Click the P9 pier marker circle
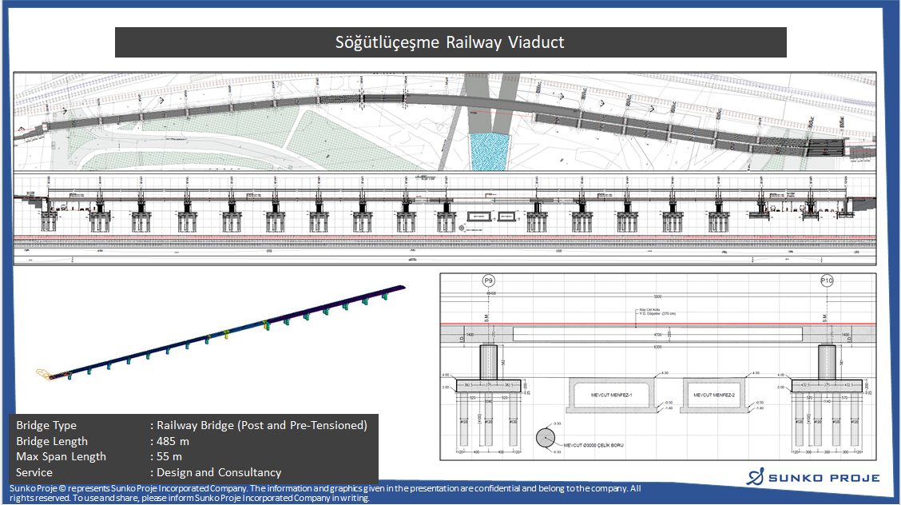901x505 pixels. 487,281
